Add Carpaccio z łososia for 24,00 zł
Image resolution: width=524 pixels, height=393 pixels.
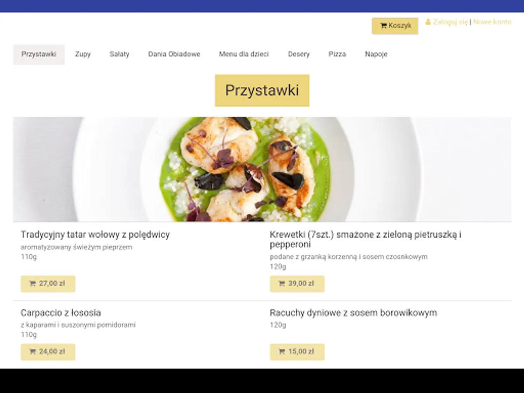48,352
